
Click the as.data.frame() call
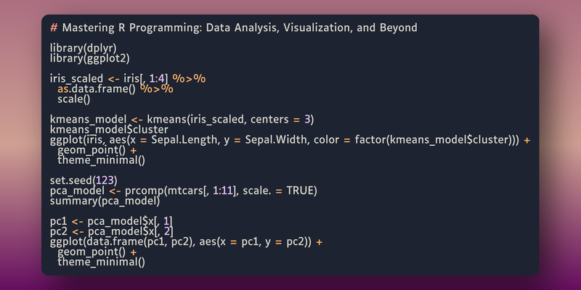tap(97, 89)
